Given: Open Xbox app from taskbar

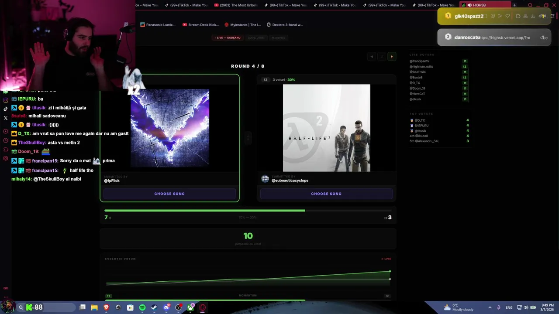Looking at the screenshot, I should 191,307.
